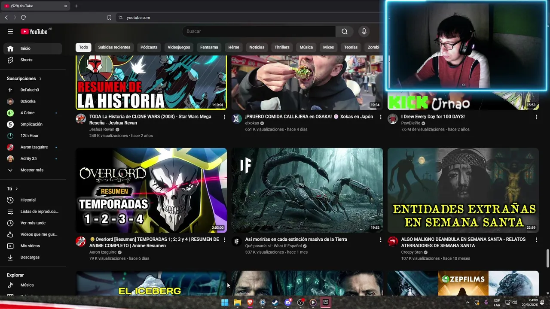The width and height of the screenshot is (550, 309).
Task: Open 0xFaluch0 subscription
Action: 33,90
